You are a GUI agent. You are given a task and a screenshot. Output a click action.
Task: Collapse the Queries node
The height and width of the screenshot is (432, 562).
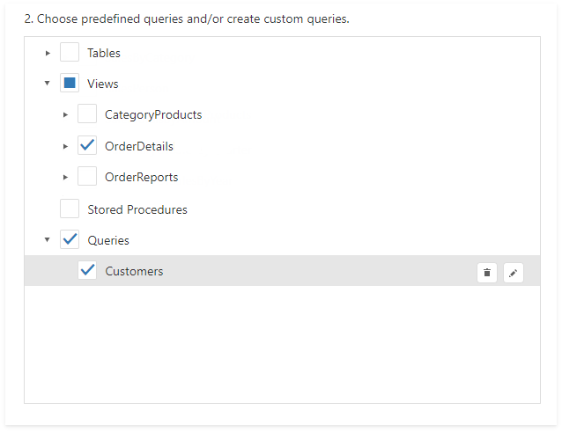[48, 239]
